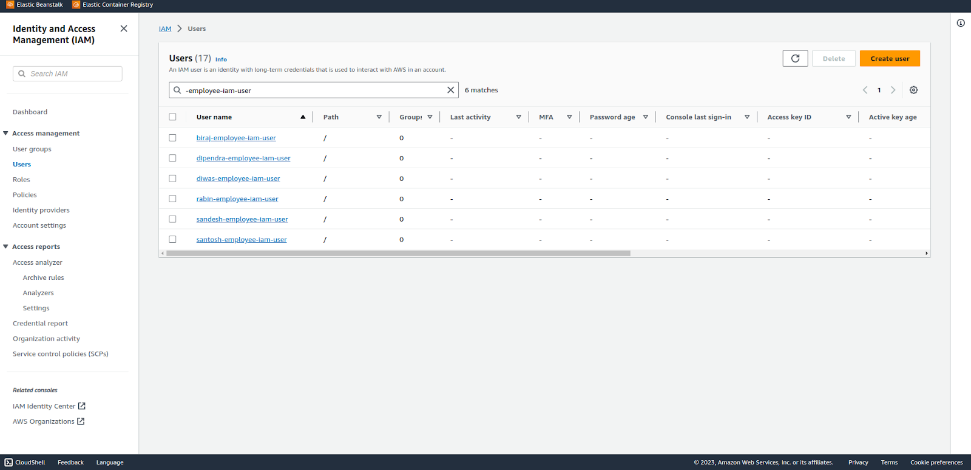Sort by MFA column arrow
The height and width of the screenshot is (470, 971).
coord(569,117)
